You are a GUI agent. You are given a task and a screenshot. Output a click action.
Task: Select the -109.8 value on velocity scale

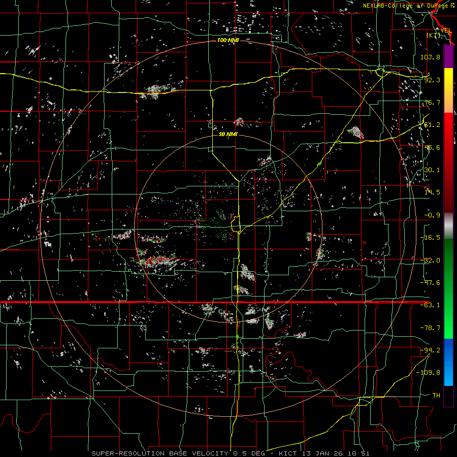pos(428,373)
